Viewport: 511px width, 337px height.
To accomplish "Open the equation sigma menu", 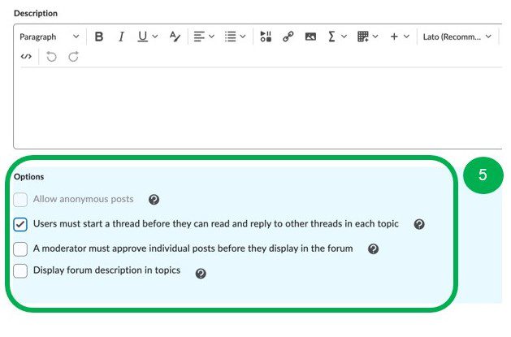I will tap(337, 37).
